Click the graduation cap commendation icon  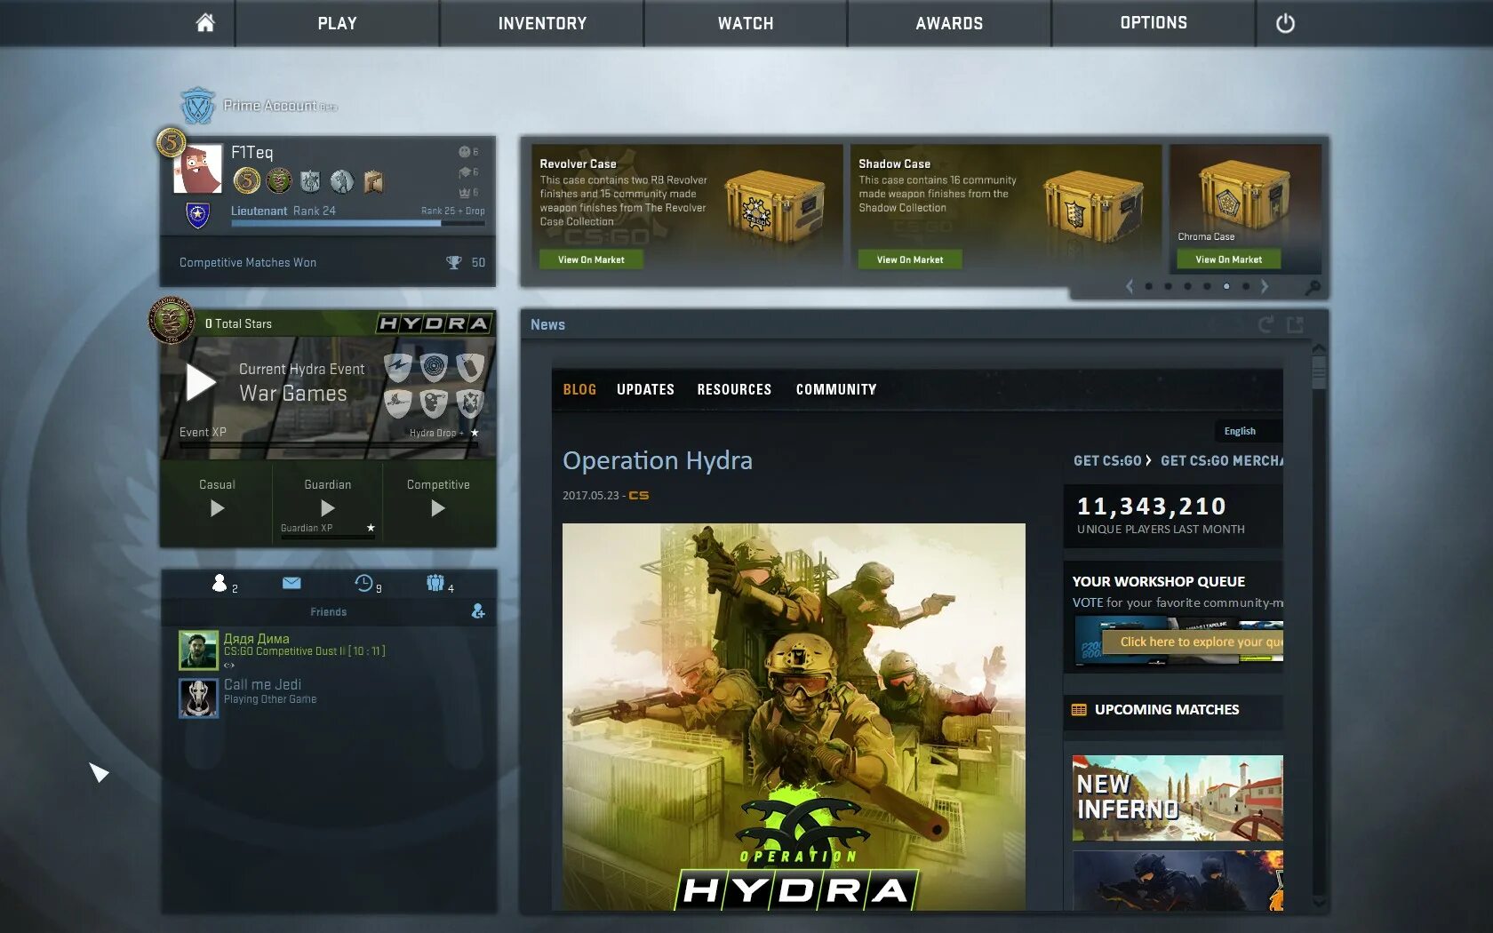pyautogui.click(x=464, y=172)
